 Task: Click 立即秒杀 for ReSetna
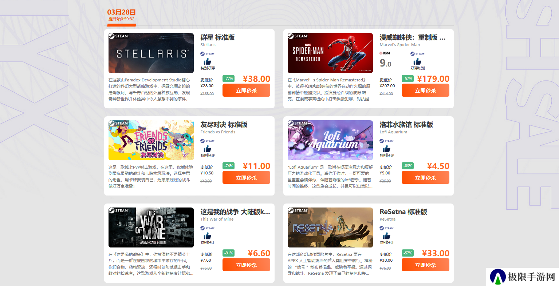[x=425, y=265]
